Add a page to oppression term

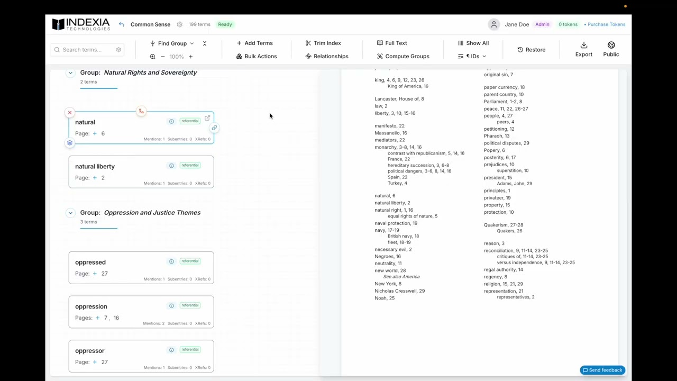coord(97,317)
